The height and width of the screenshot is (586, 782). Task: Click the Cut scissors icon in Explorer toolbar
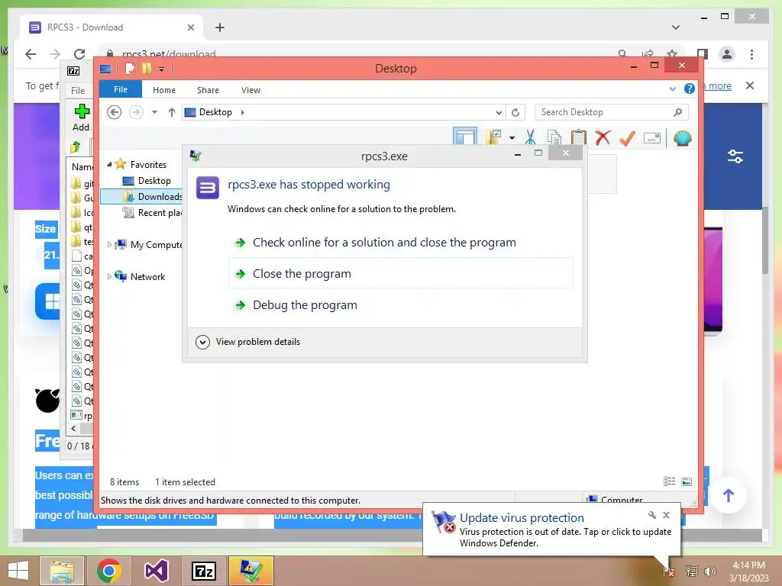tap(530, 137)
